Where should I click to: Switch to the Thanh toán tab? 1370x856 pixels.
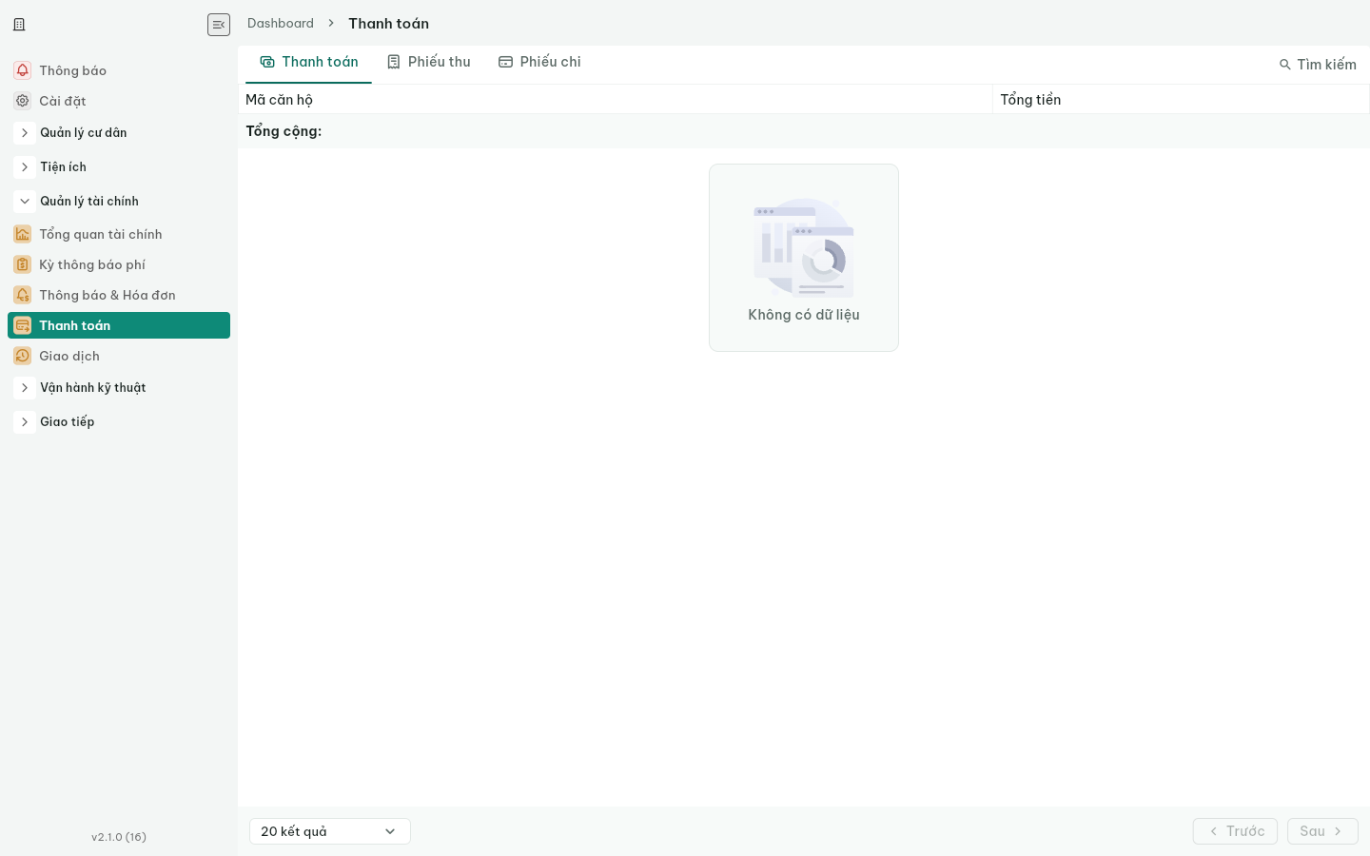(x=308, y=63)
